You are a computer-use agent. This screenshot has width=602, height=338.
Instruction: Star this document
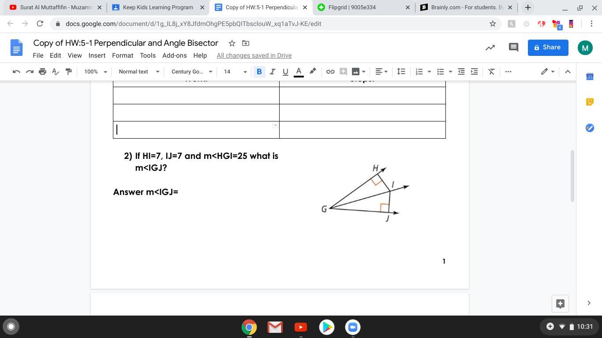click(232, 43)
